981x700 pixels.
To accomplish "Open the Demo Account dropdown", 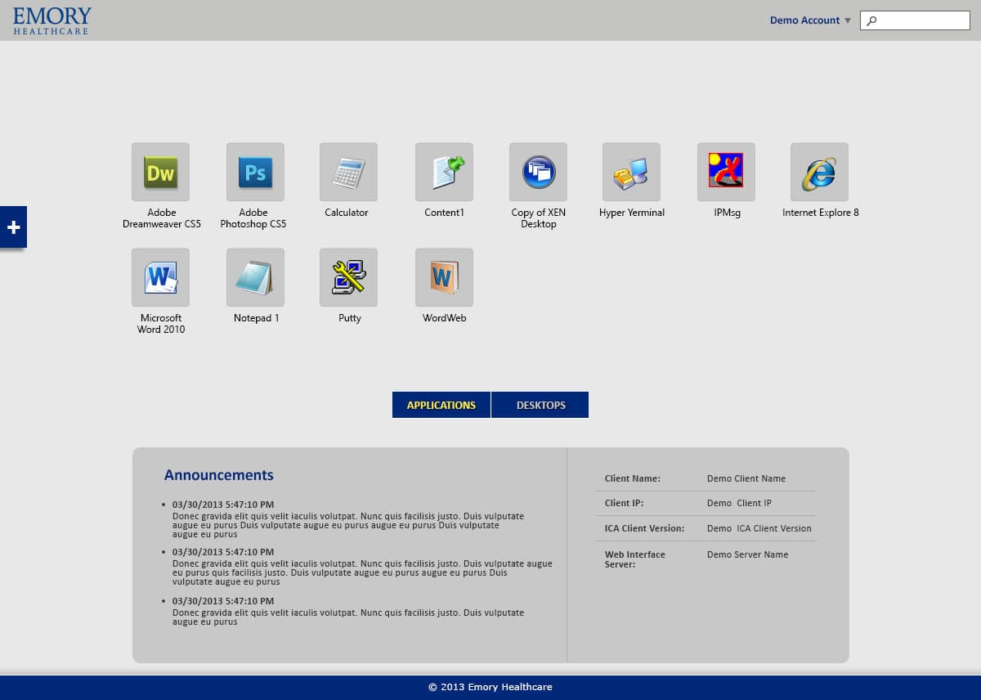I will 810,20.
